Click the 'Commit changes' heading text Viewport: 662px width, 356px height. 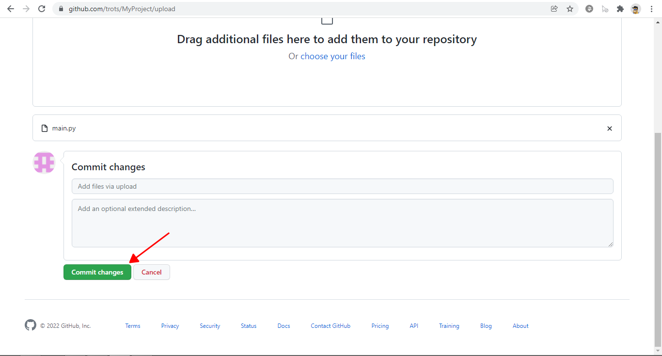click(x=109, y=167)
